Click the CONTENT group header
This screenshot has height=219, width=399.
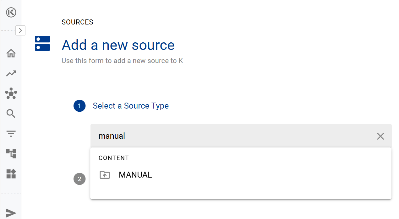point(114,158)
